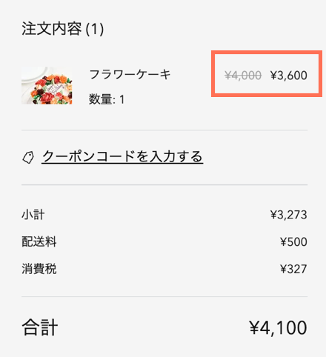Click the divider line above 合計

click(x=164, y=296)
